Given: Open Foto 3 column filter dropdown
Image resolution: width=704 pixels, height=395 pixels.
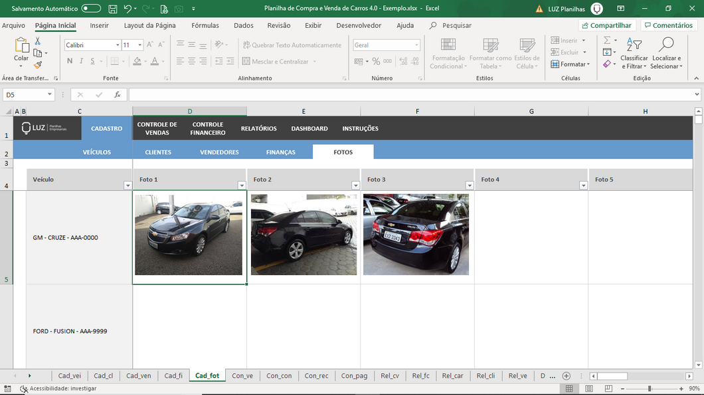Looking at the screenshot, I should (x=470, y=186).
